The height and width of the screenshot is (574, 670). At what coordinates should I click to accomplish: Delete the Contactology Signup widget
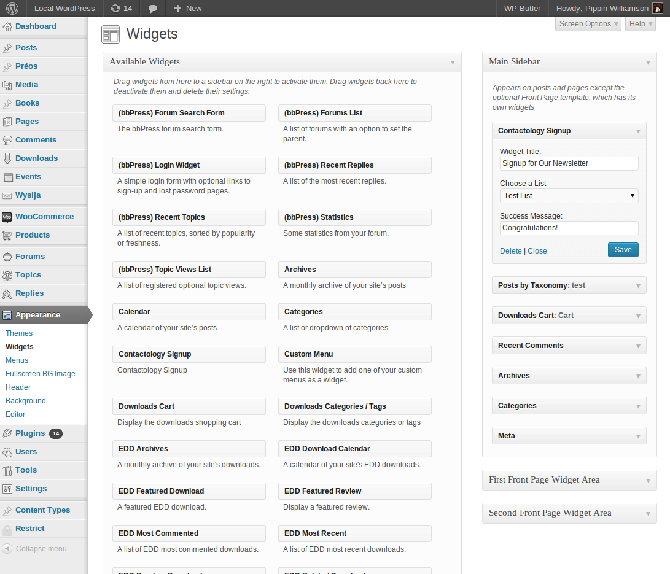tap(510, 250)
